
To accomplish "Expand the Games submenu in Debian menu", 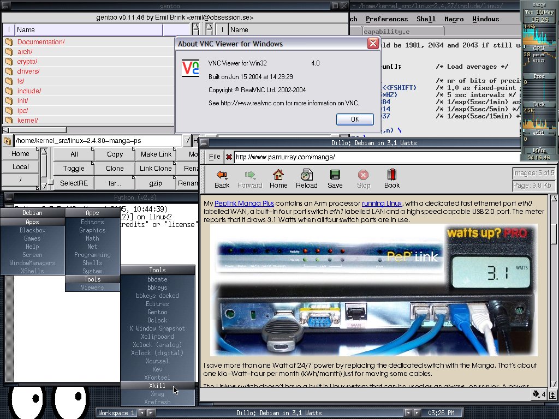I will (32, 238).
